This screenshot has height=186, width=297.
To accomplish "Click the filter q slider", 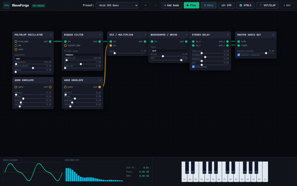I will [x=82, y=64].
